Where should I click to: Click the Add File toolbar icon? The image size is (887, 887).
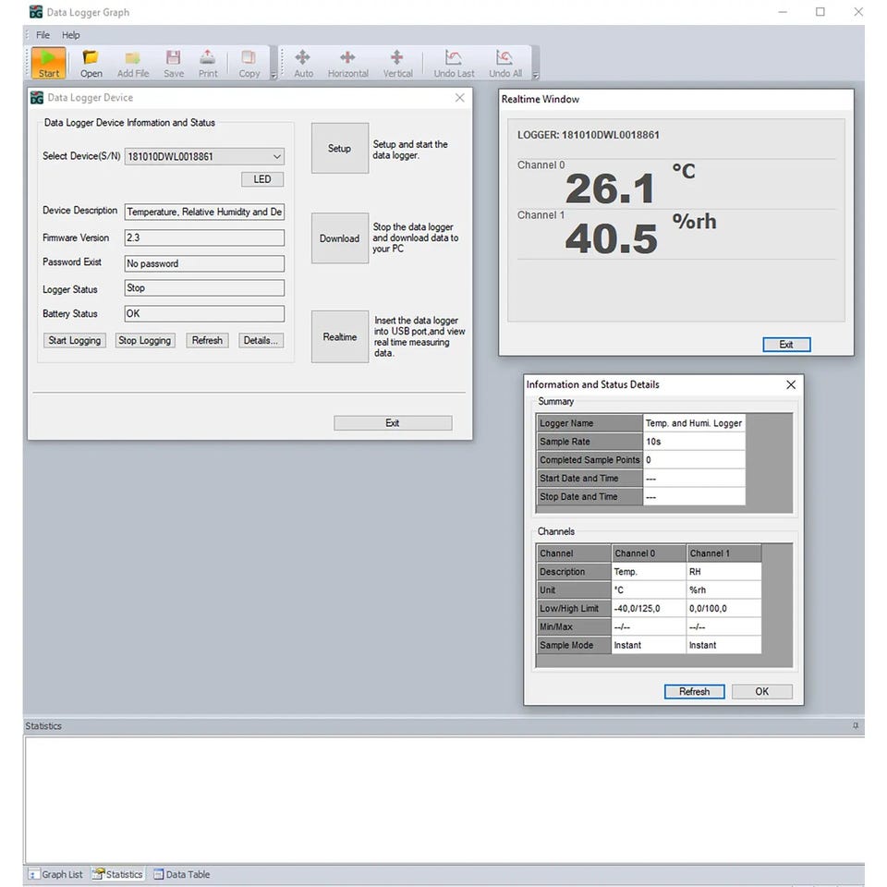[x=133, y=63]
